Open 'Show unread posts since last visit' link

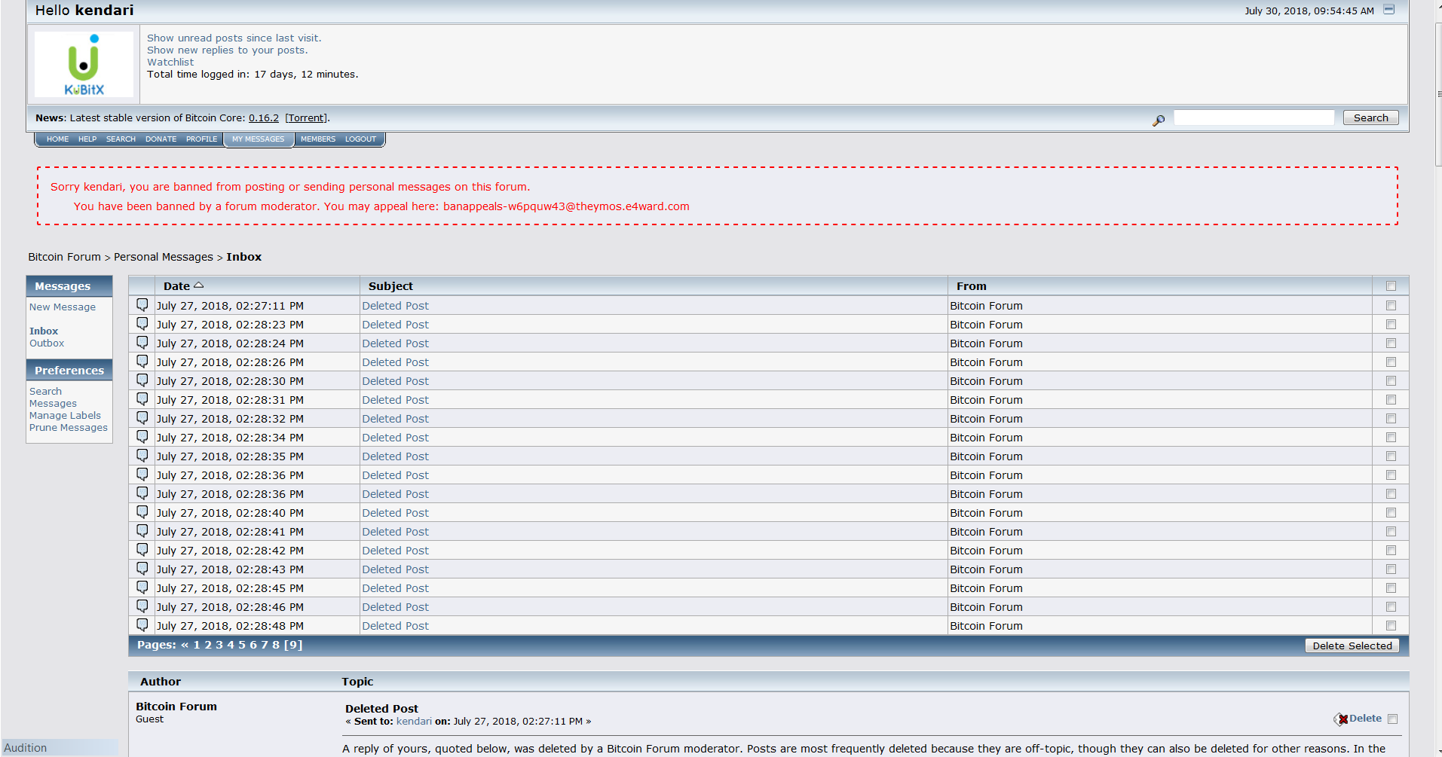click(234, 38)
